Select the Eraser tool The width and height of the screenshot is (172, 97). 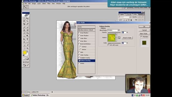click(24, 33)
